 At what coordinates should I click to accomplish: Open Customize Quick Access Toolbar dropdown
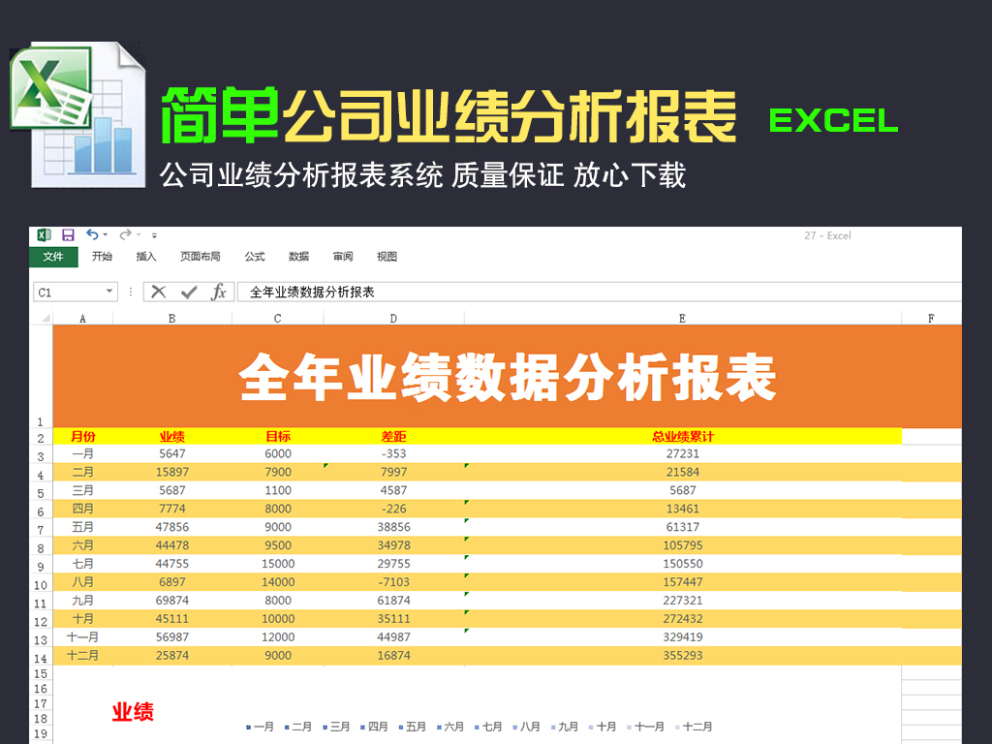(154, 235)
